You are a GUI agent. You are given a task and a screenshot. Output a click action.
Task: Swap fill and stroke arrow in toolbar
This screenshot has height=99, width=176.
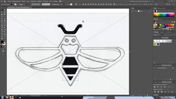5,41
